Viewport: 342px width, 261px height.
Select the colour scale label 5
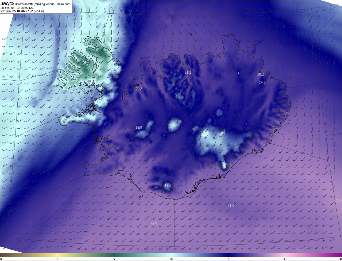[114, 259]
